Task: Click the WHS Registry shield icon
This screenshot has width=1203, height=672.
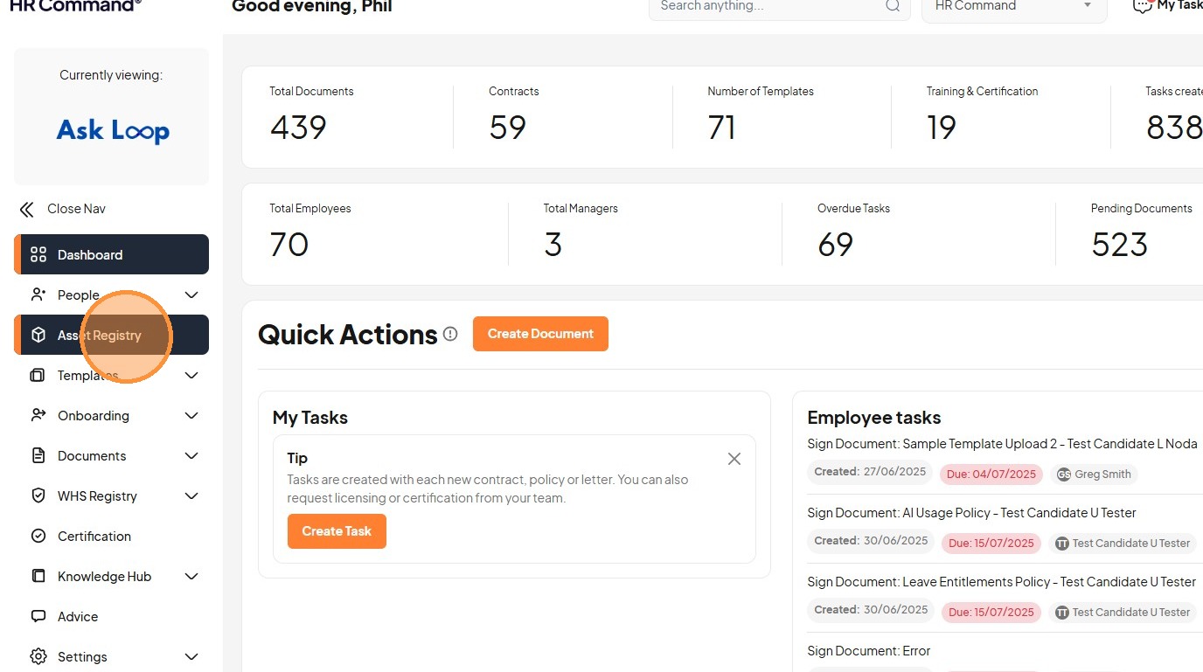Action: point(38,495)
